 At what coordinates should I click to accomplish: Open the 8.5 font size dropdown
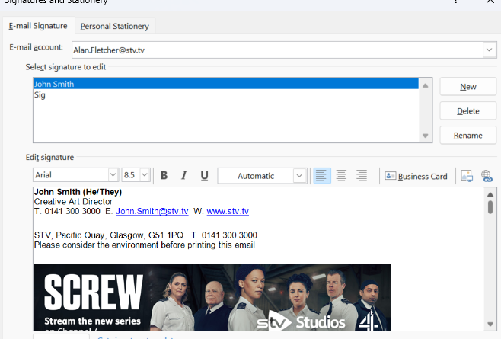[x=145, y=175]
